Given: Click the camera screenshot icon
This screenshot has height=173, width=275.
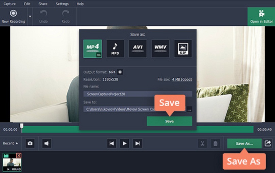Looking at the screenshot, I should click(30, 143).
